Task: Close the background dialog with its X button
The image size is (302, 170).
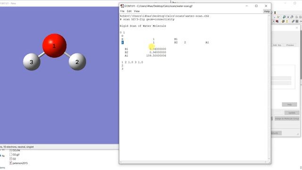Action: pos(297,28)
